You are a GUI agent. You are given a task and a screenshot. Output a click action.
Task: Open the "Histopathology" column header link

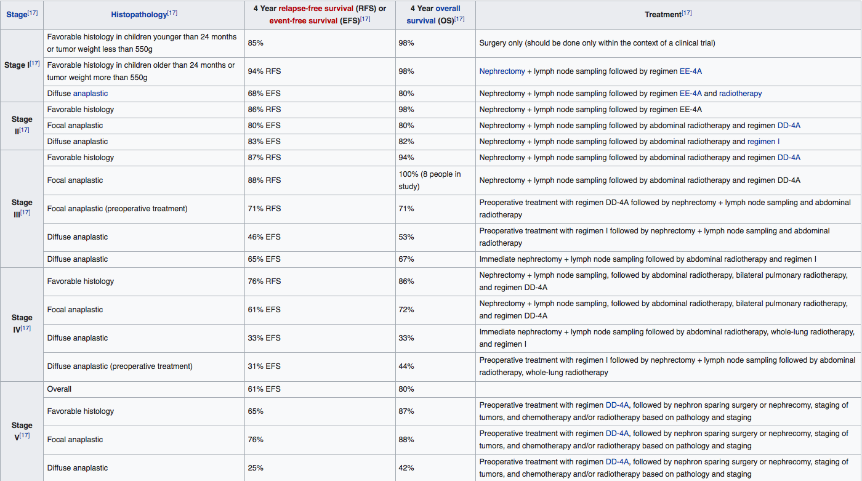coord(139,14)
